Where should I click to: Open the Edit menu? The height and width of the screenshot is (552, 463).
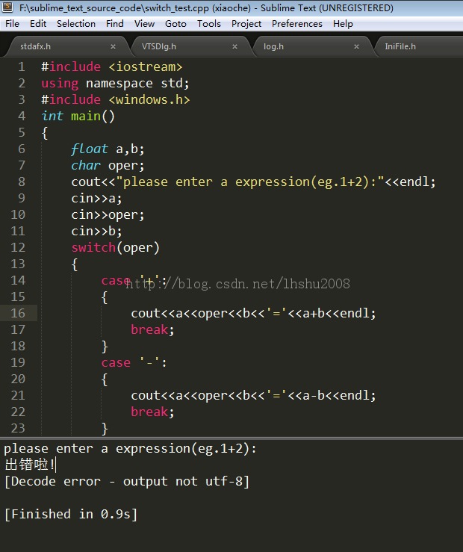38,23
